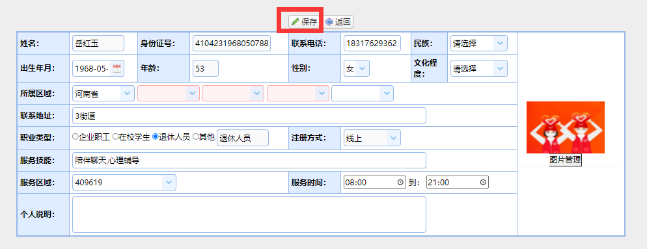Select the 退休人员 radio button
Viewport: 647px width, 249px height.
(156, 137)
